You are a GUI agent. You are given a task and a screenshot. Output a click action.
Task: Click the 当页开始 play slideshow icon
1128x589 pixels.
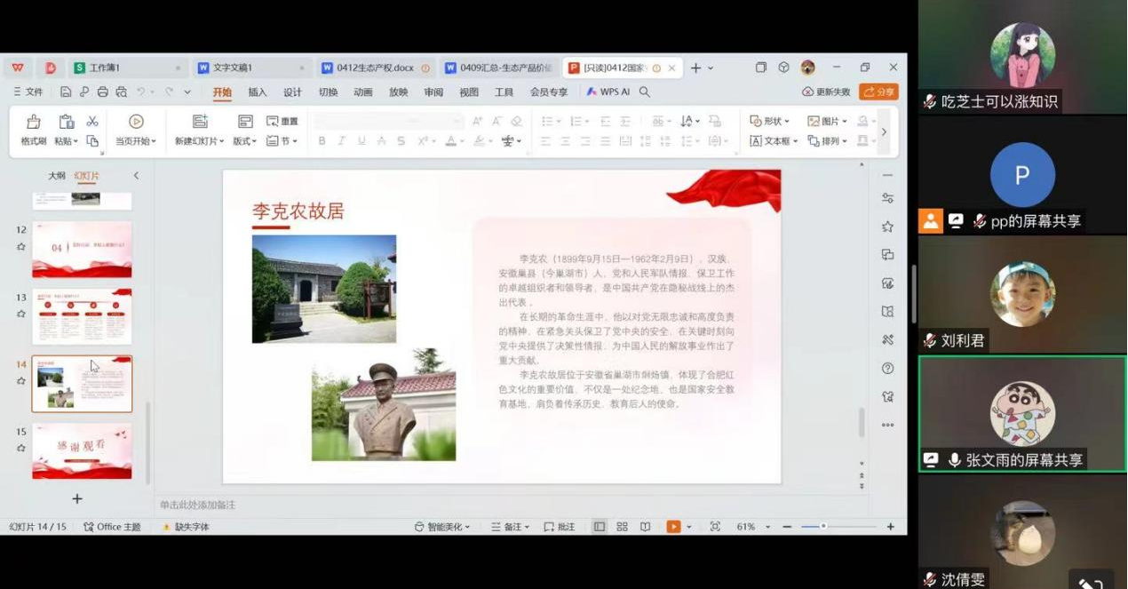pos(136,122)
